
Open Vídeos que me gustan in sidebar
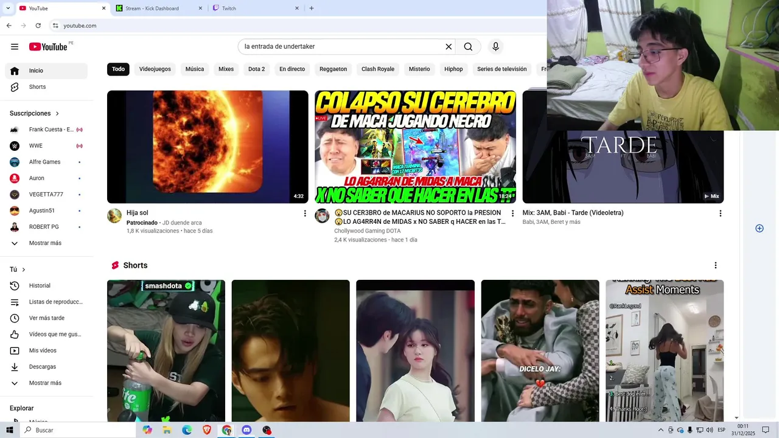point(46,334)
